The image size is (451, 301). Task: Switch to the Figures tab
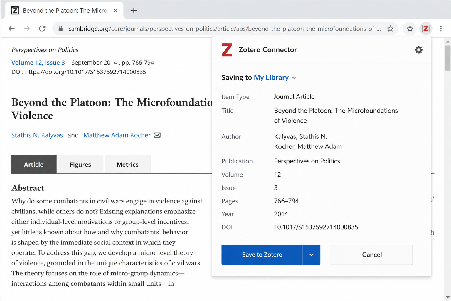(x=80, y=164)
